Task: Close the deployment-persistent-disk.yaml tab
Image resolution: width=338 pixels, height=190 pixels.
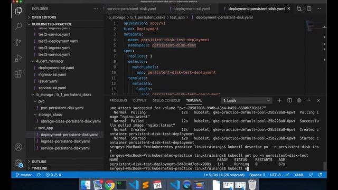Action: 289,8
